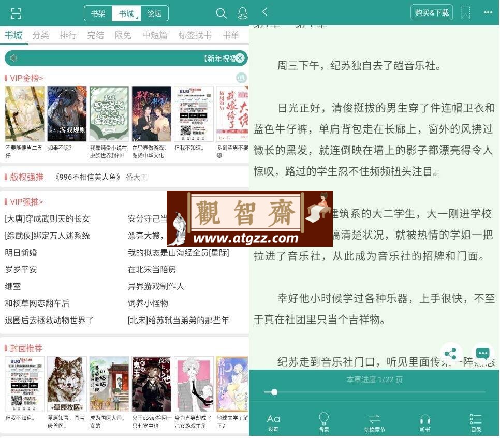Open 岁岁平安 title

(x=21, y=269)
